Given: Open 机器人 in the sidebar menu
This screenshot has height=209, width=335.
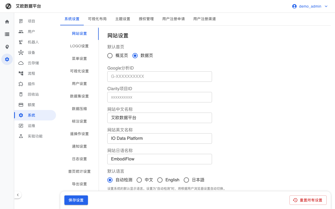Looking at the screenshot, I should 35,42.
